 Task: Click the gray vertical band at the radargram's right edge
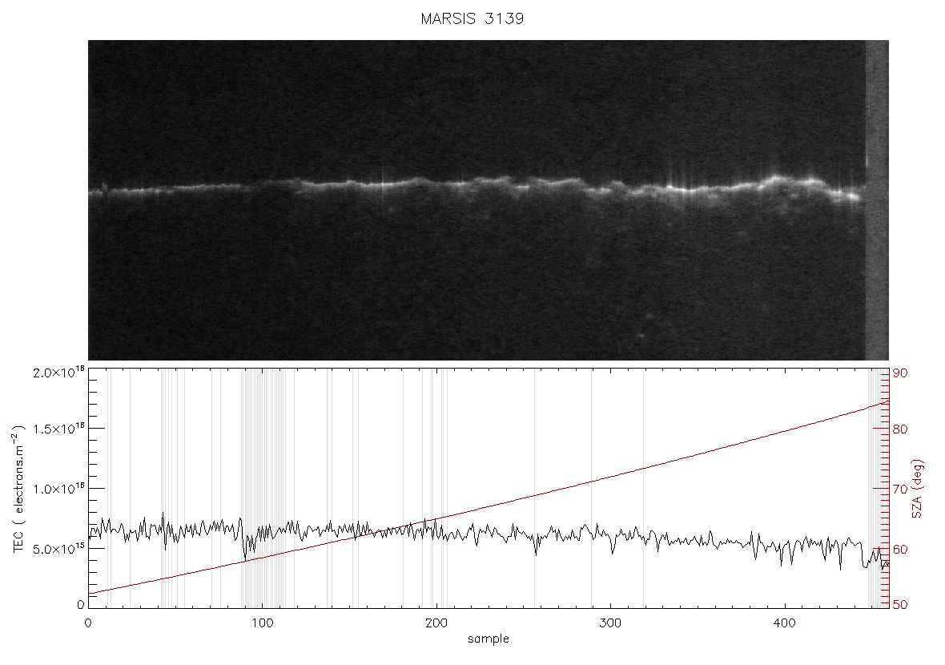point(877,200)
